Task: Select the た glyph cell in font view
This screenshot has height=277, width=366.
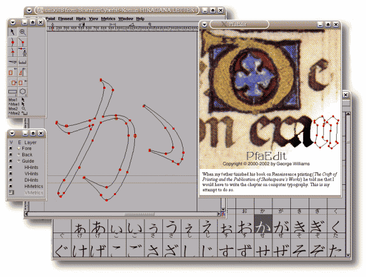Action: (335, 248)
